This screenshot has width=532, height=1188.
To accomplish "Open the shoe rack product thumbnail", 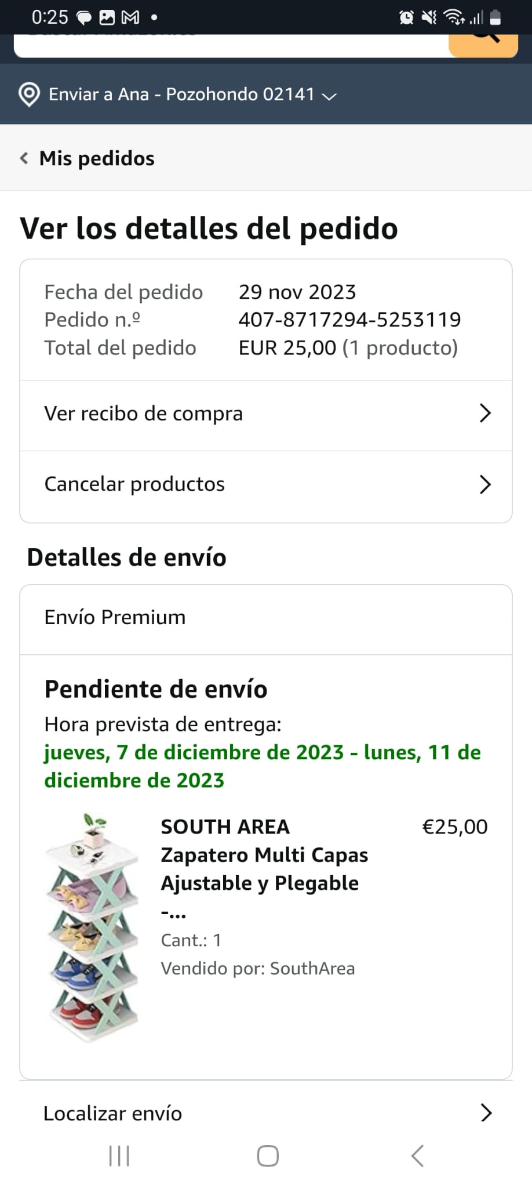I will click(93, 928).
